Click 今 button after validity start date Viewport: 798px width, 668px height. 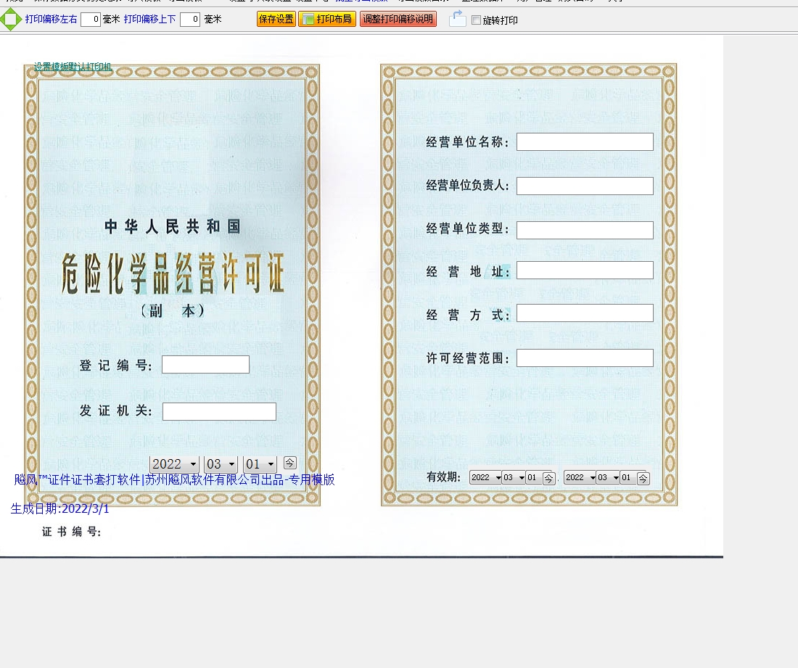tap(548, 478)
